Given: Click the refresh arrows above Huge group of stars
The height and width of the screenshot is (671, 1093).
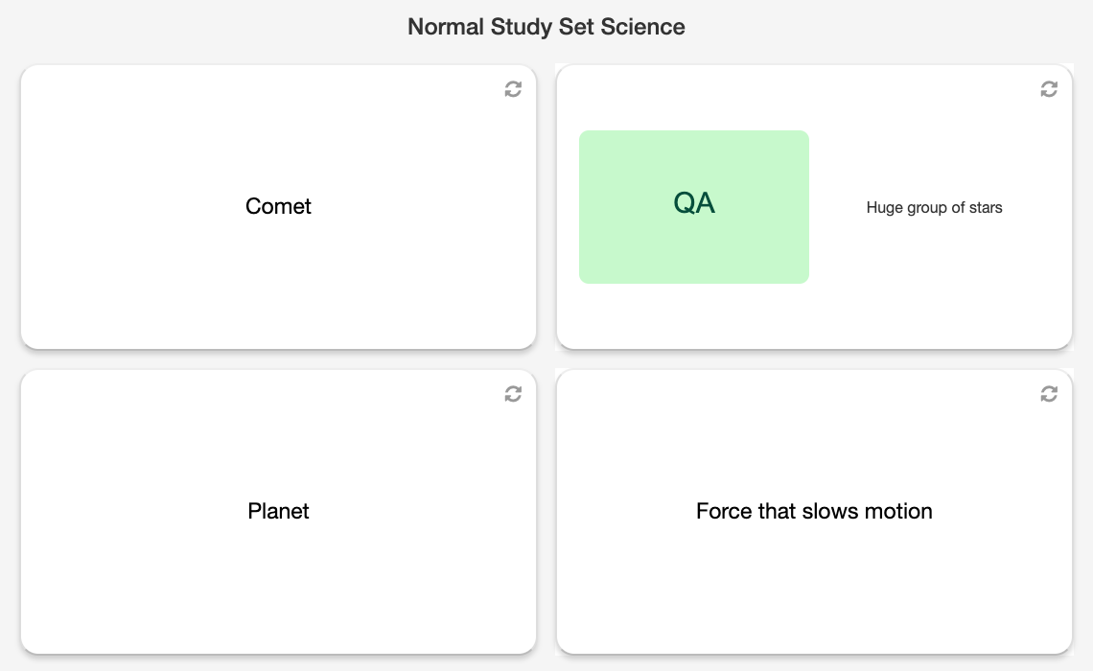Looking at the screenshot, I should pyautogui.click(x=1049, y=89).
